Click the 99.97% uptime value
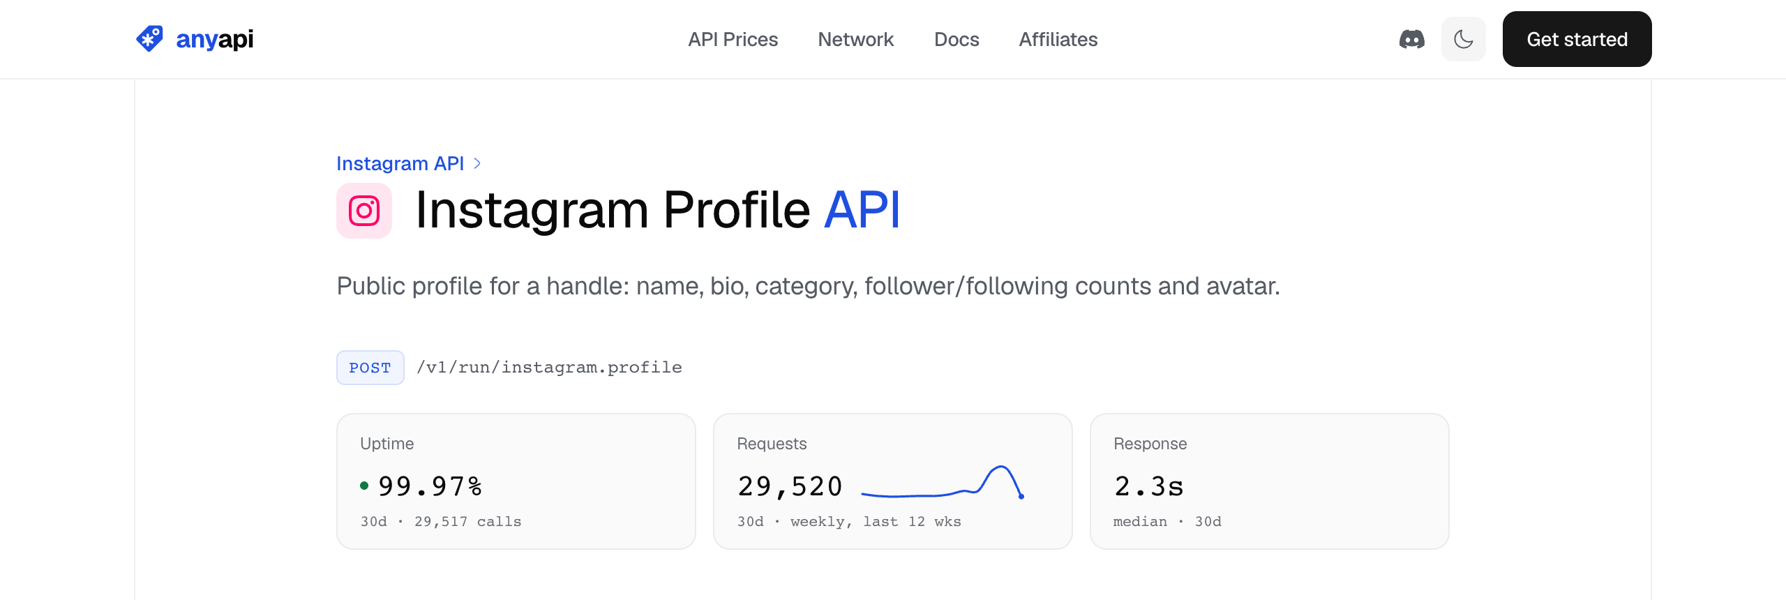This screenshot has width=1786, height=600. tap(430, 486)
